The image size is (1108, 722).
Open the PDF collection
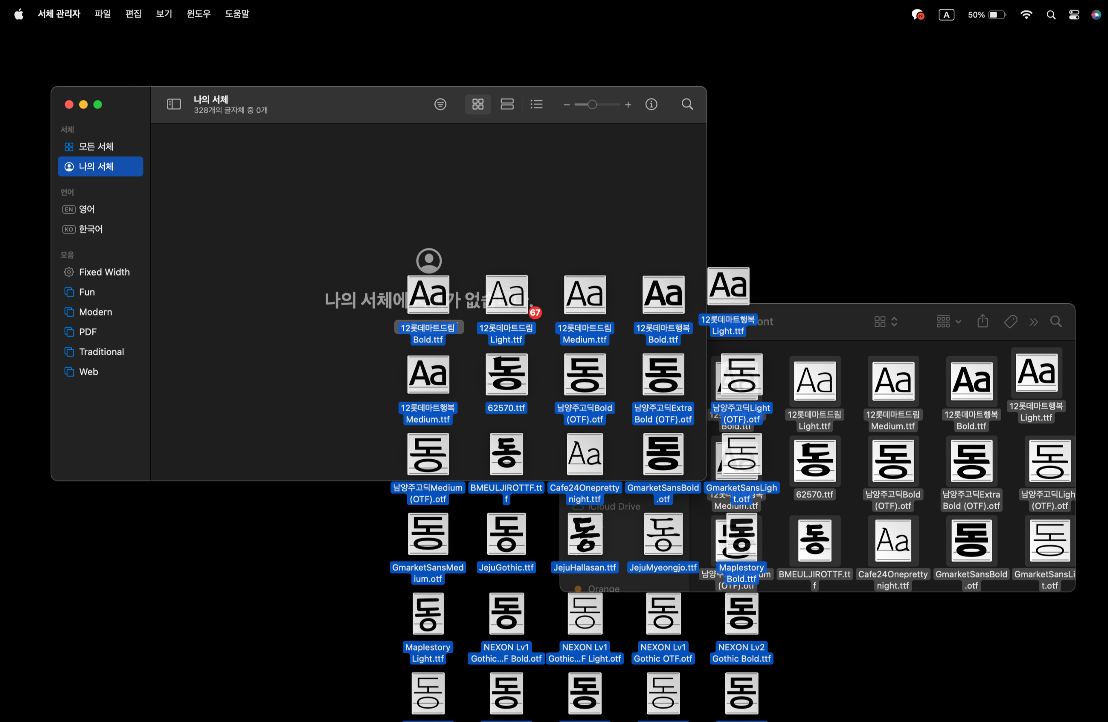[x=100, y=332]
